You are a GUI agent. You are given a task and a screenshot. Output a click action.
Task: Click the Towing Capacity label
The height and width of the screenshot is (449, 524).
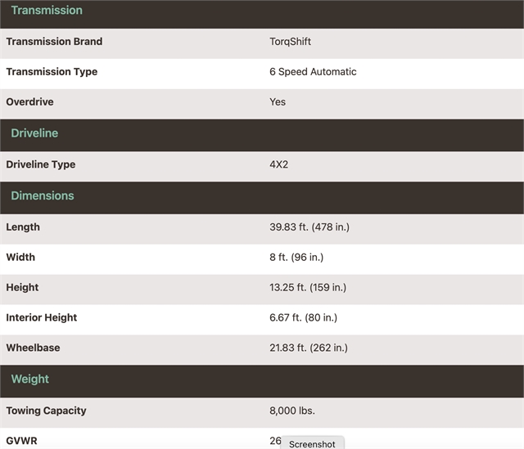46,411
